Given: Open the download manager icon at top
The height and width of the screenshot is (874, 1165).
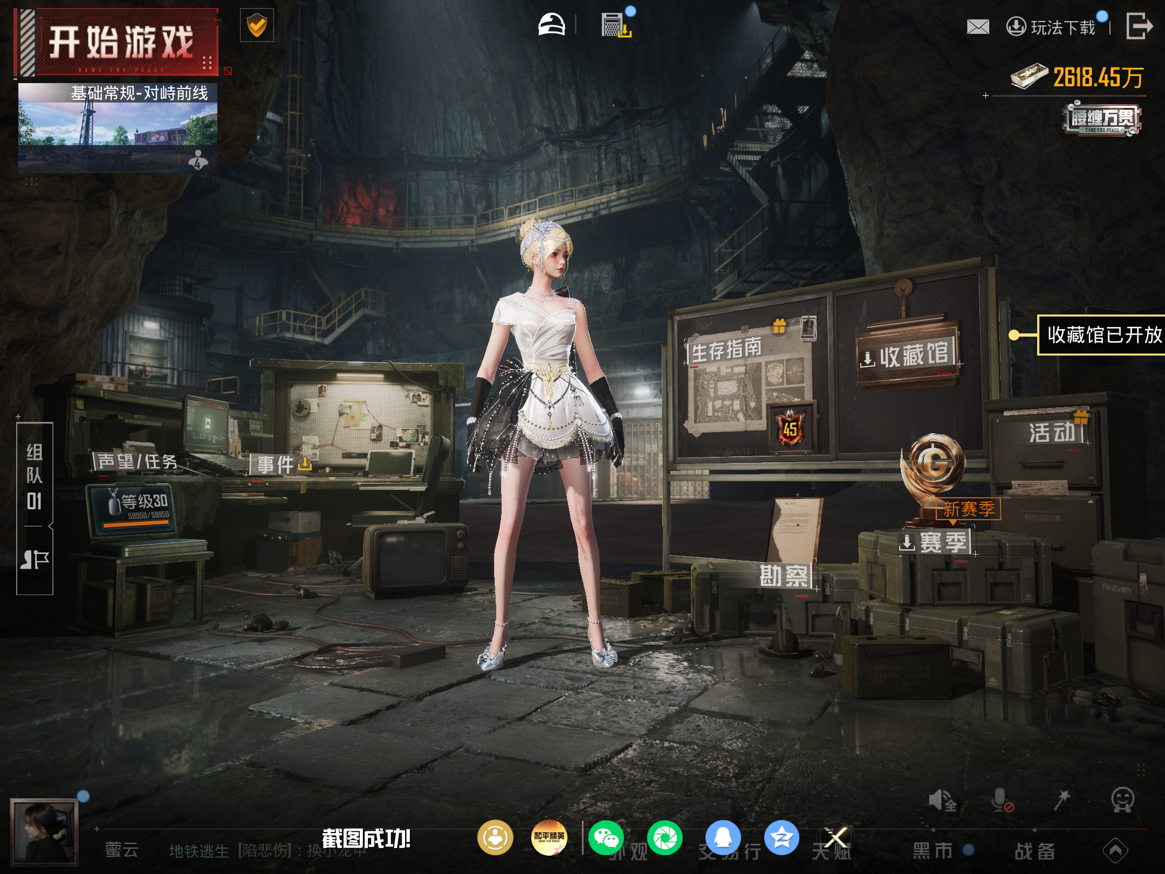Looking at the screenshot, I should (616, 25).
